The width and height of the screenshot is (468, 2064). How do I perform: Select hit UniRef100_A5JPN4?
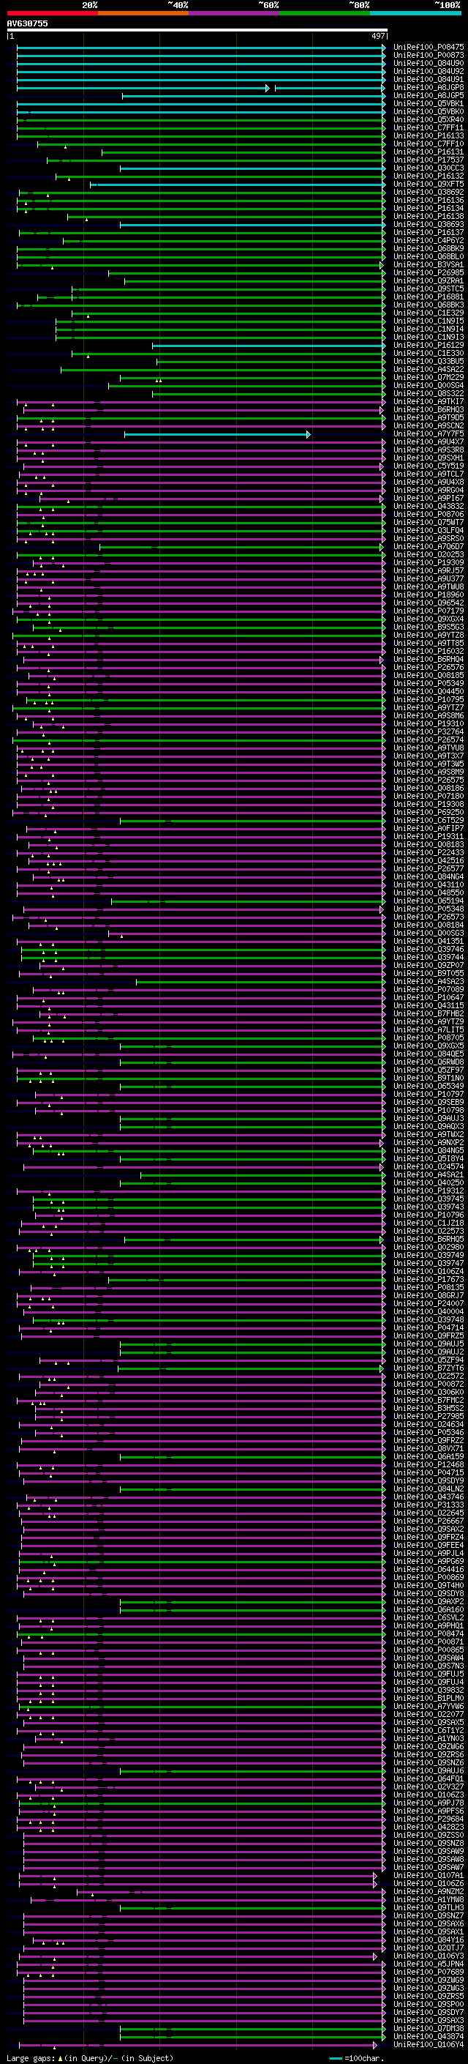coord(429,1964)
